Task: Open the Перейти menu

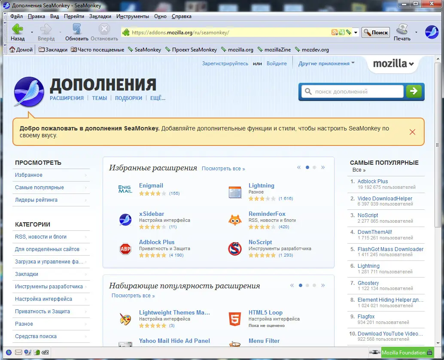Action: point(74,16)
